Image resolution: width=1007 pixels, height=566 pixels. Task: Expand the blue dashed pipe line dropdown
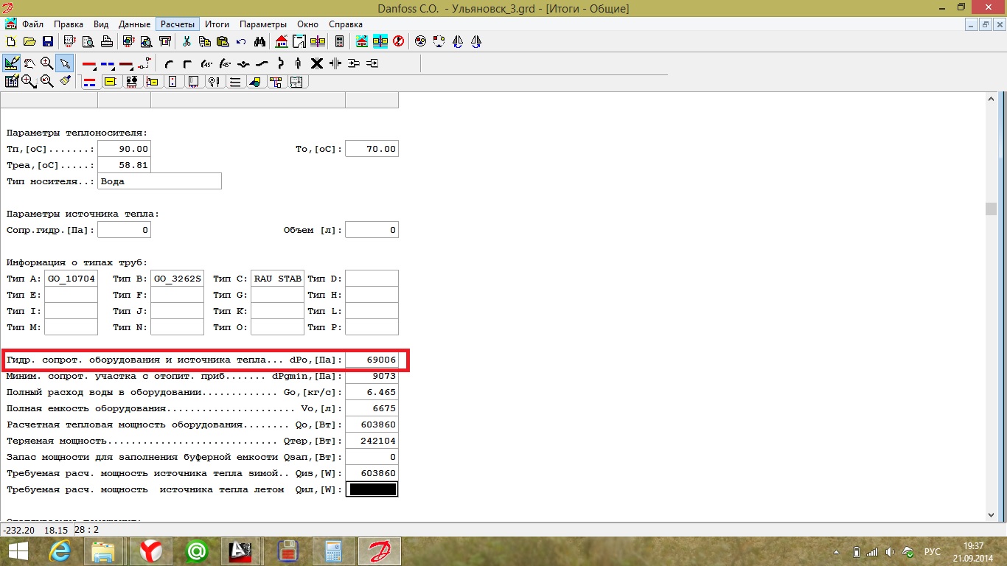coord(108,63)
